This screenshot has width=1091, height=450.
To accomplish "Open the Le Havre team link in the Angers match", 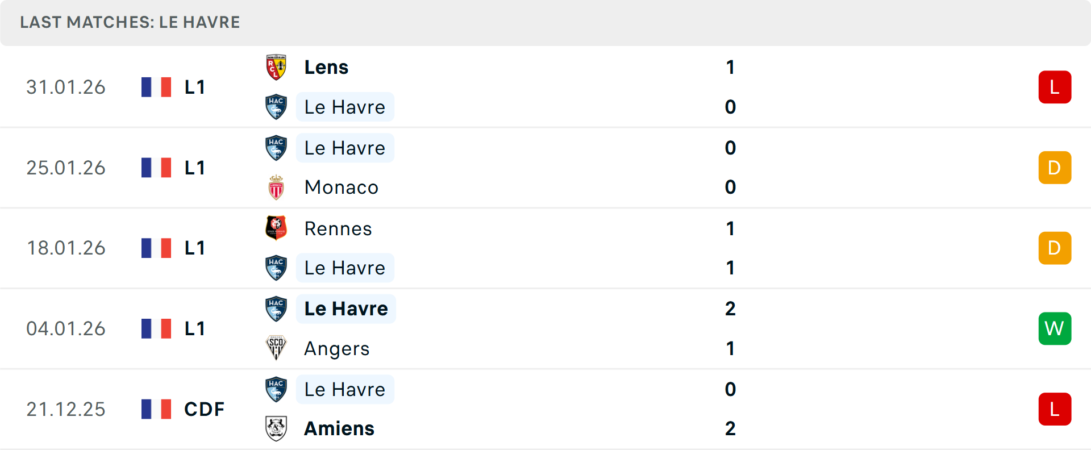I will point(345,309).
